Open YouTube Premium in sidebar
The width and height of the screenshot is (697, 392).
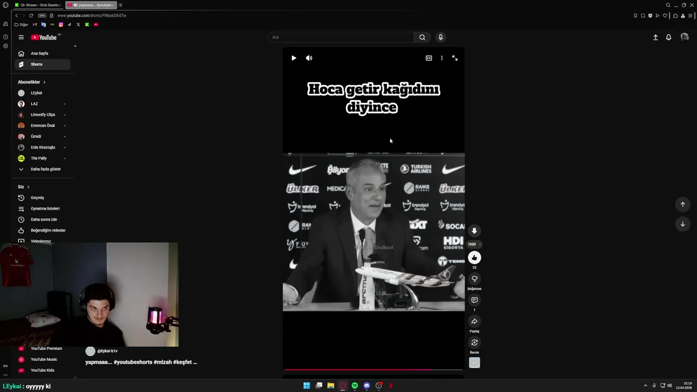point(42,348)
